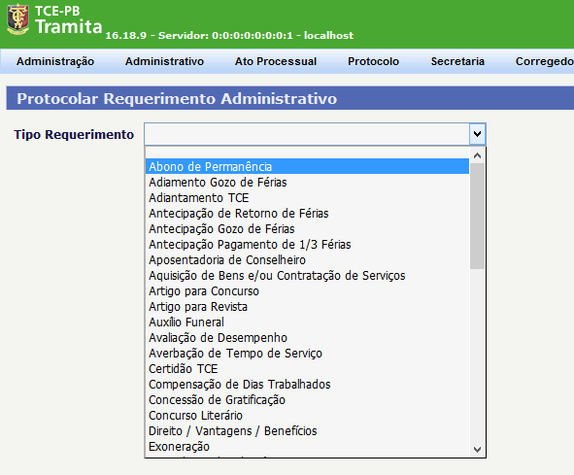Pick Auxílio Funeral in the list
The image size is (574, 475).
(x=307, y=322)
